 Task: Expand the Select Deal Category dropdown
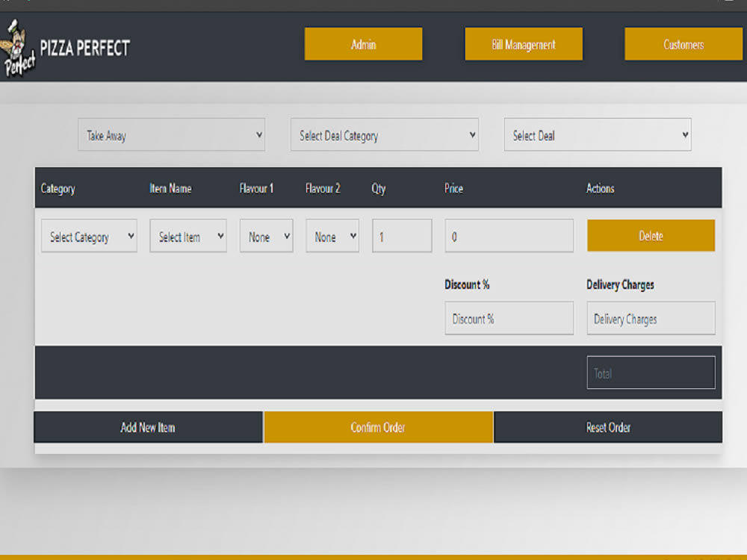click(x=385, y=134)
